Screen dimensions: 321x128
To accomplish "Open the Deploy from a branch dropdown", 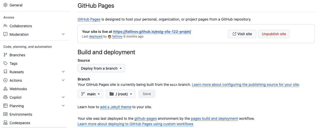I will tap(101, 68).
